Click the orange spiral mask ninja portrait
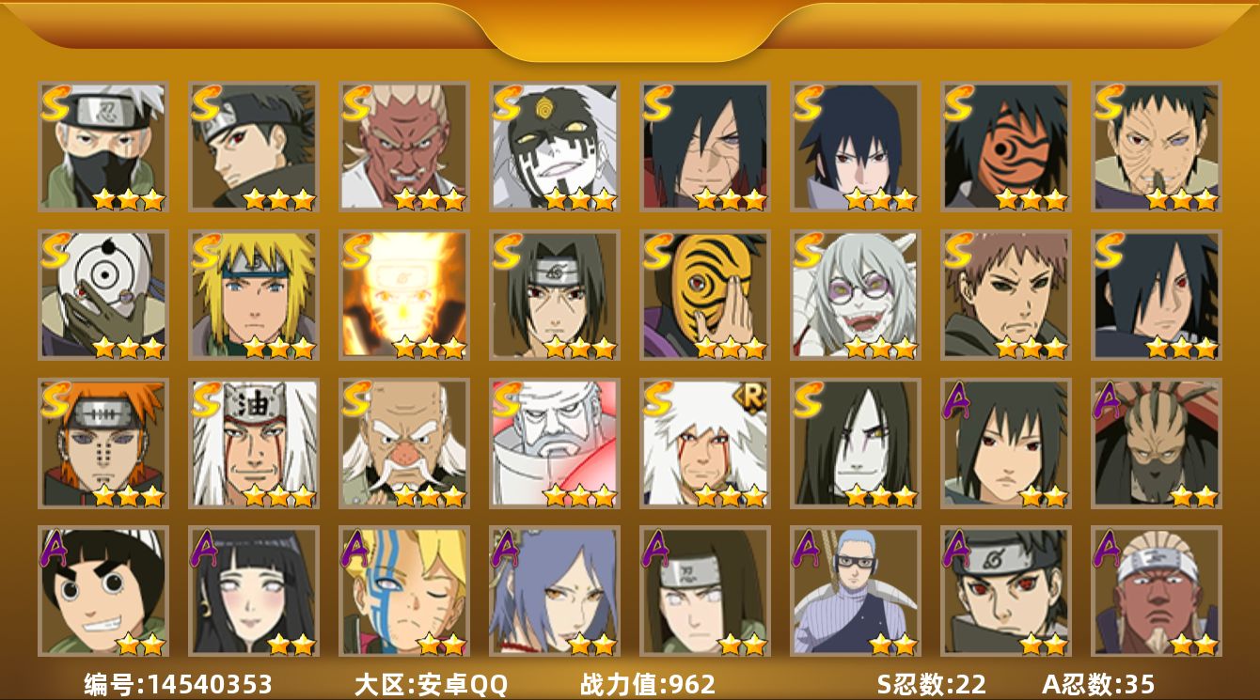Screen dimensions: 1260x700 pyautogui.click(x=1006, y=146)
